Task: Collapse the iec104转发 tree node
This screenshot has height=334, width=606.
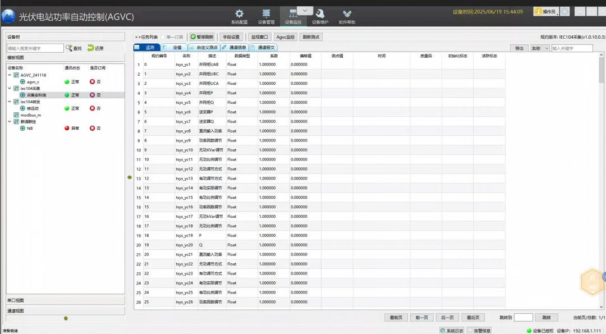Action: point(10,102)
